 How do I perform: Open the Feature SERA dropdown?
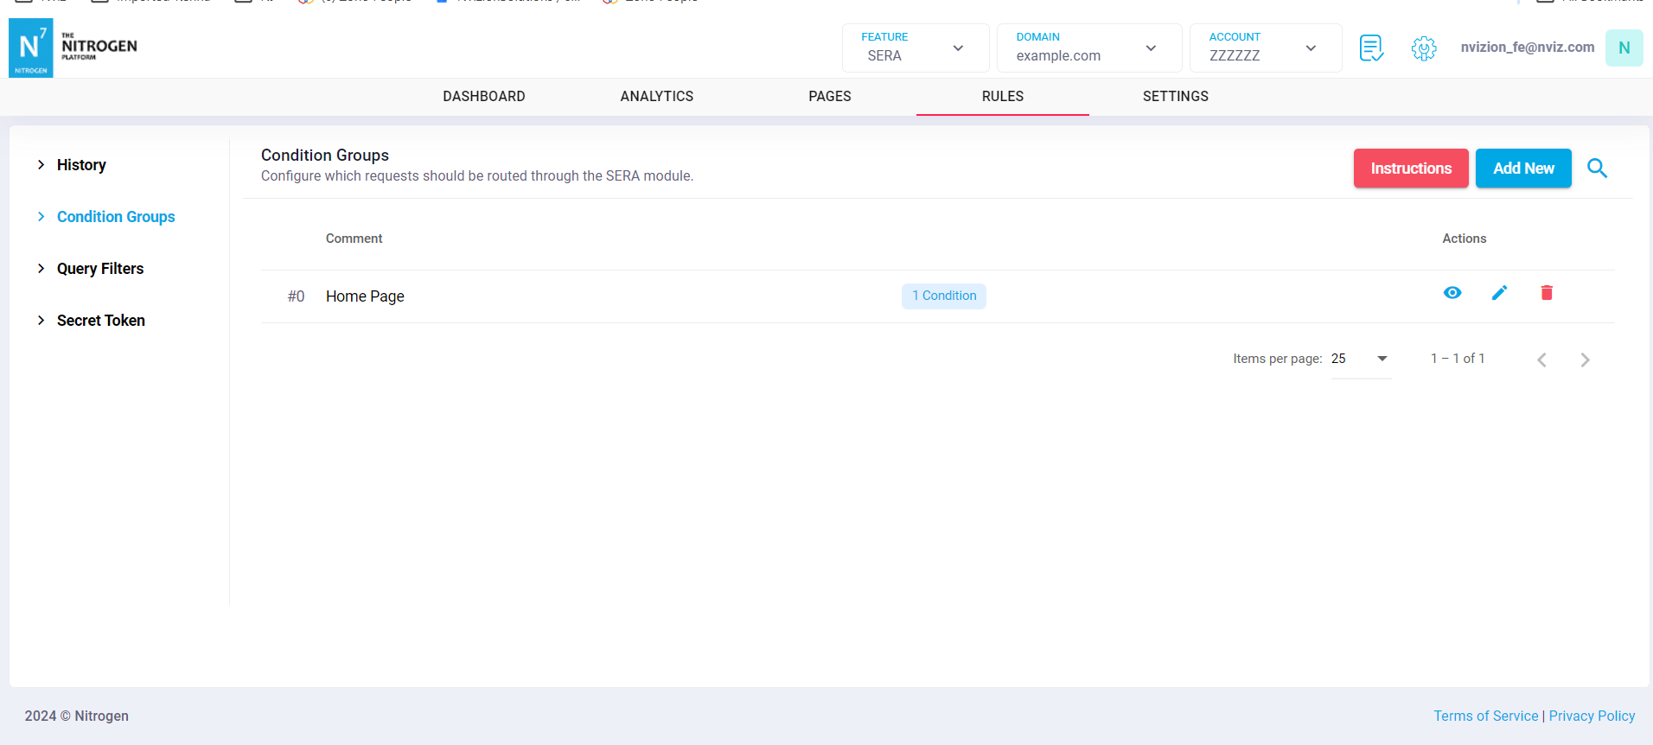tap(915, 48)
